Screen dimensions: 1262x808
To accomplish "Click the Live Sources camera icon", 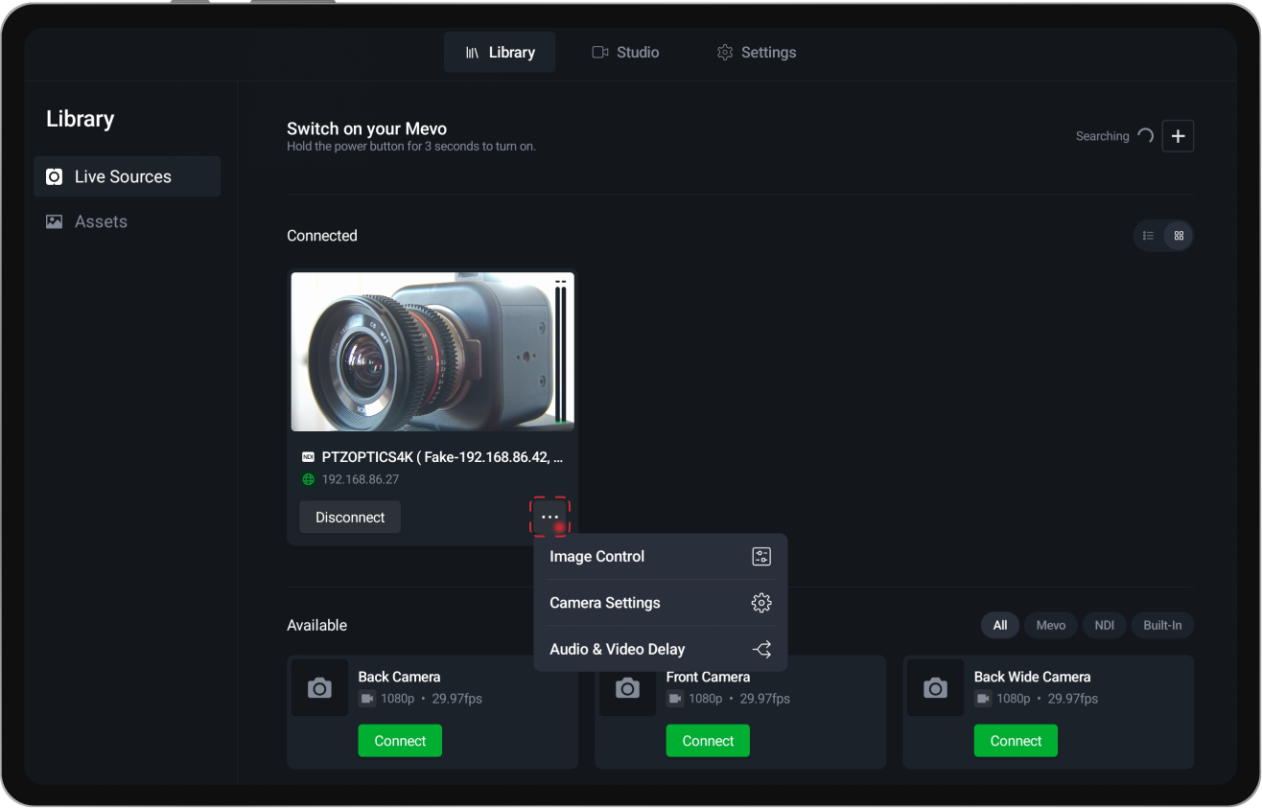I will point(55,176).
